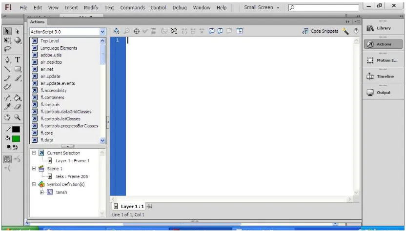Open the Control menu
This screenshot has width=406, height=231.
(x=158, y=7)
